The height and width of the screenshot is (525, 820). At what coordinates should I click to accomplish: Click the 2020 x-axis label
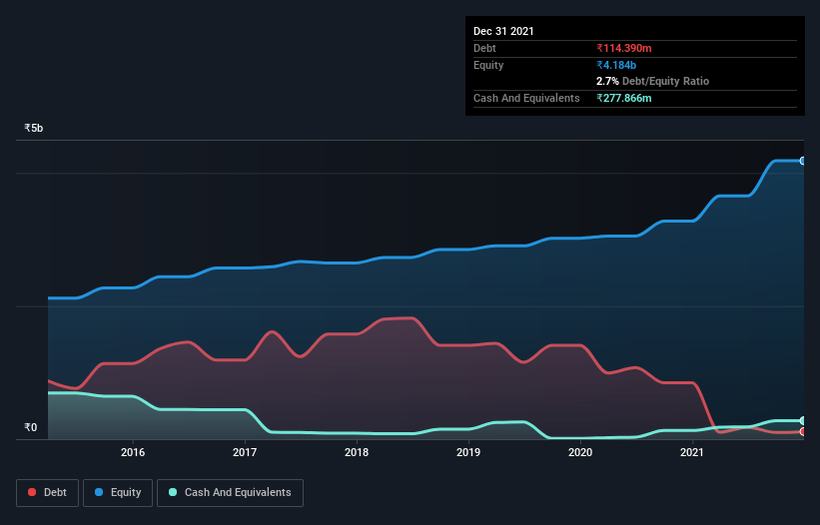580,452
